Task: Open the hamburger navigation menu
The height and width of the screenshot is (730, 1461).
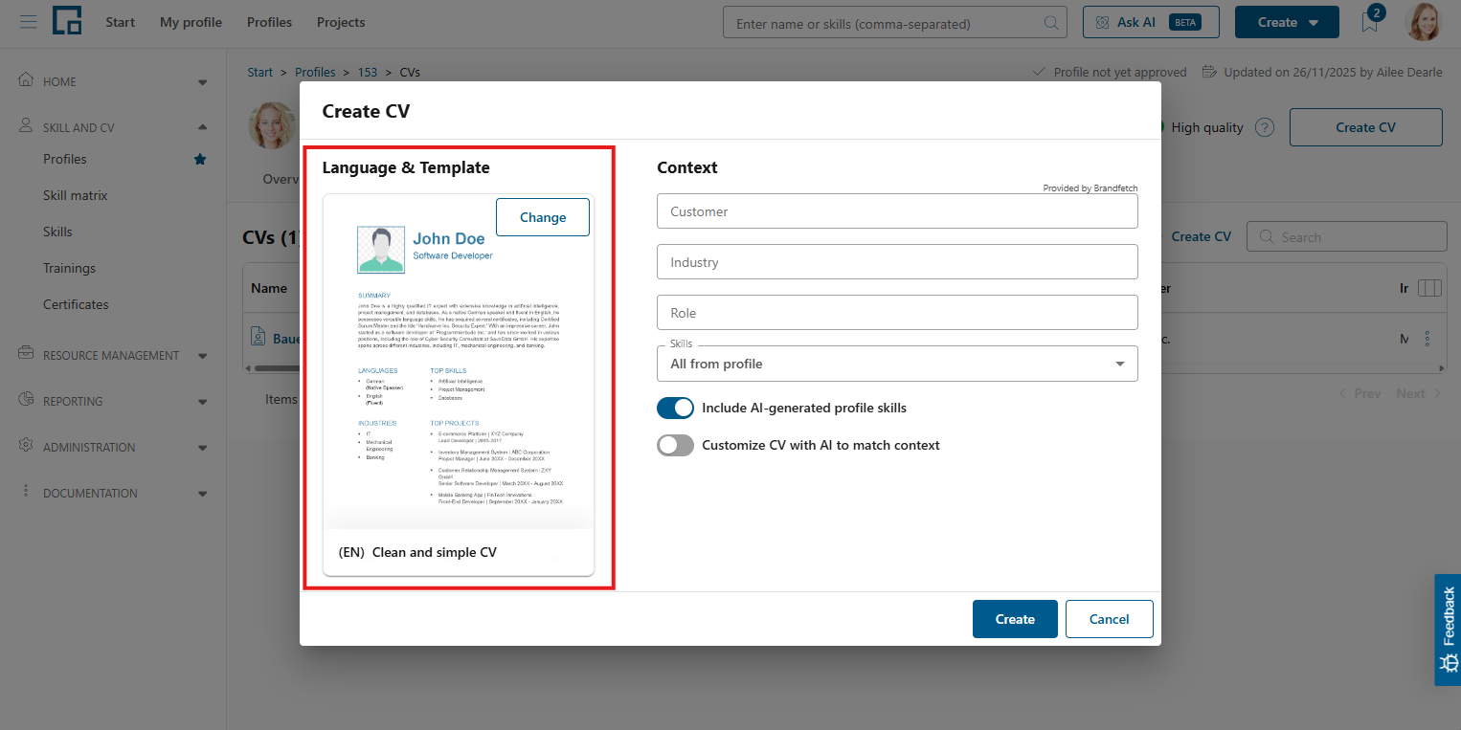Action: (29, 22)
